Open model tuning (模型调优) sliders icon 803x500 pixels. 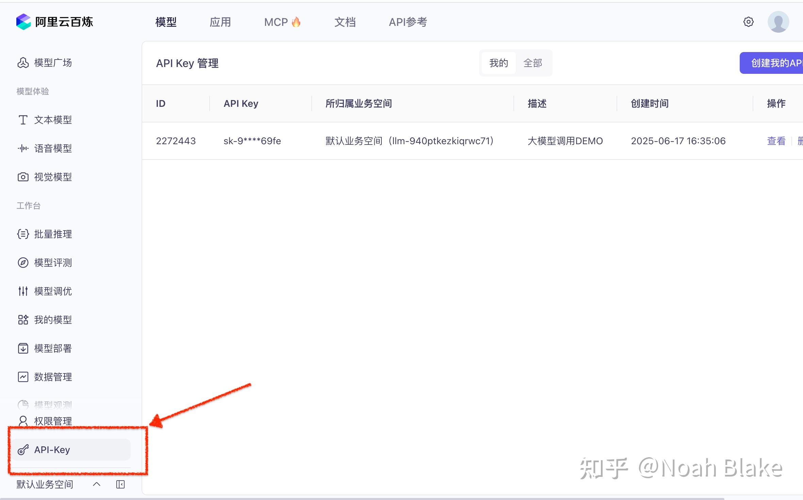[x=23, y=291]
